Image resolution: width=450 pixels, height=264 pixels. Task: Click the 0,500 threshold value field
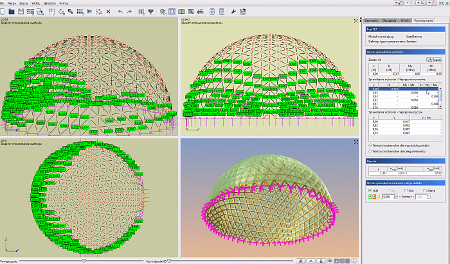tap(387, 197)
